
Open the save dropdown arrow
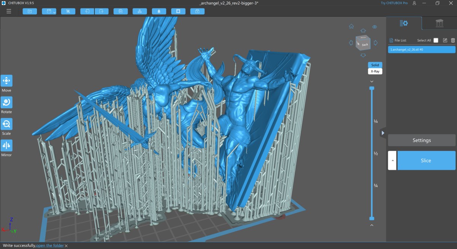pyautogui.click(x=54, y=12)
